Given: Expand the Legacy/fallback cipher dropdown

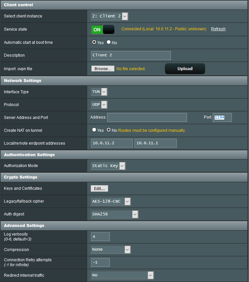Looking at the screenshot, I should [x=110, y=201].
